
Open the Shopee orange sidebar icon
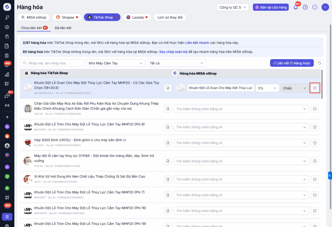pyautogui.click(x=7, y=136)
